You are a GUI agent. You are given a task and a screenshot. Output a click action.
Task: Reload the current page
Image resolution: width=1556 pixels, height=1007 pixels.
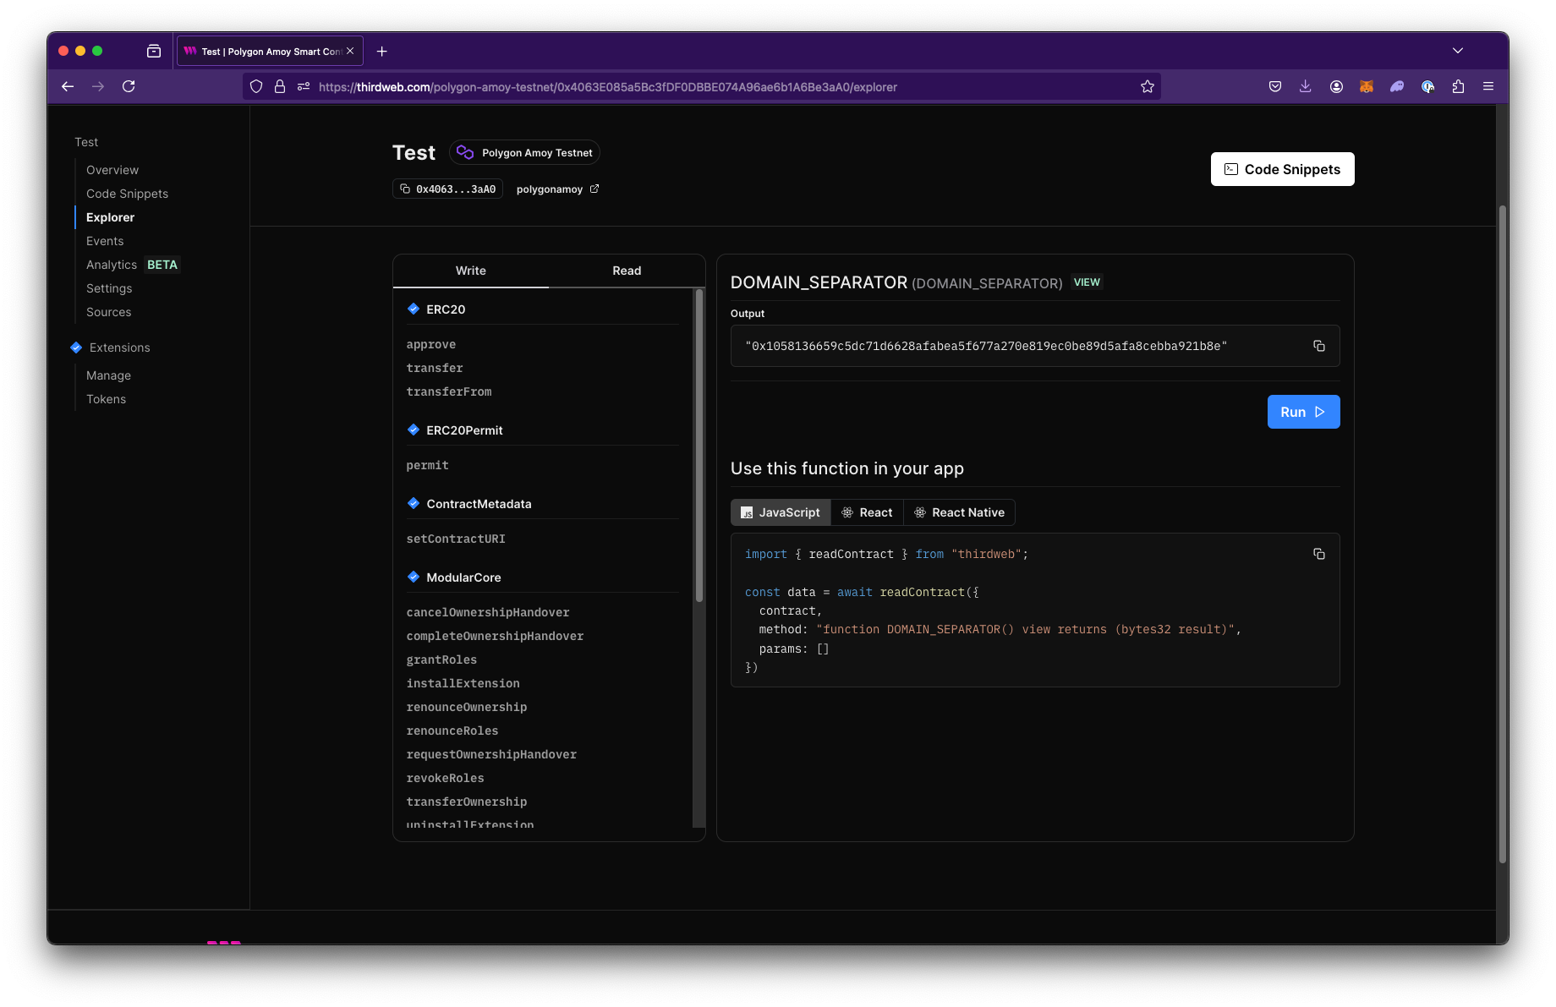(x=129, y=86)
